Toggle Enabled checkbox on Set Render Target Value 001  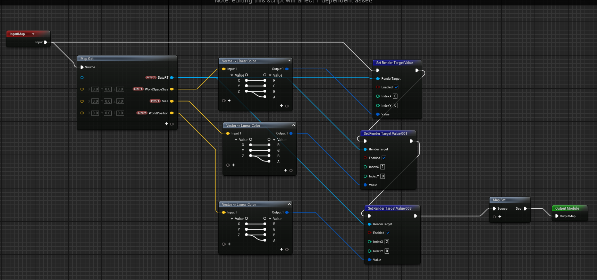[x=384, y=158]
